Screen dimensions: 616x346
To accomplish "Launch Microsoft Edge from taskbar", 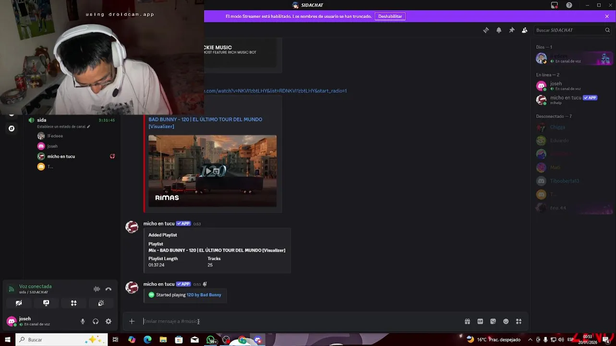I will (x=147, y=340).
